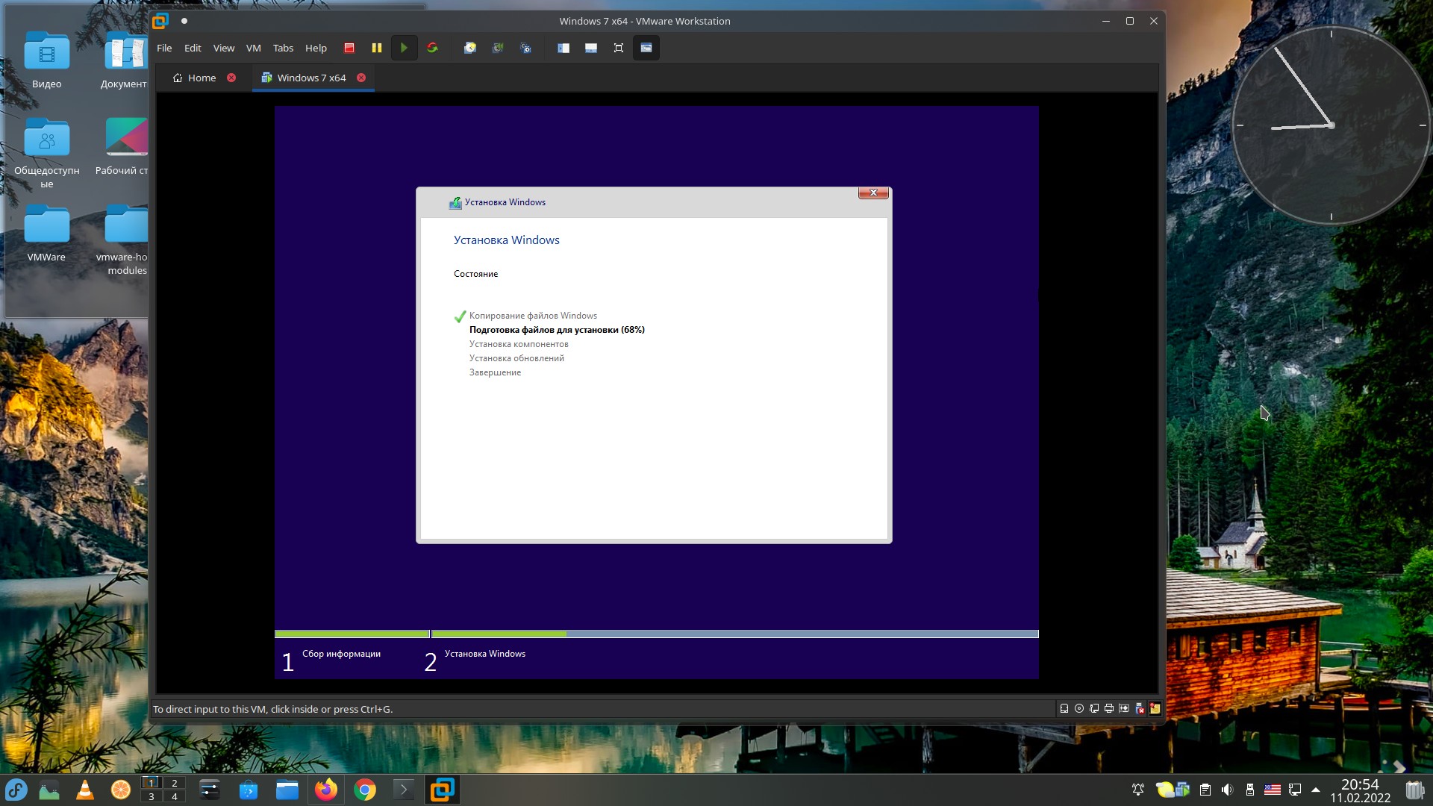Open the Fedora application launcher

click(16, 790)
